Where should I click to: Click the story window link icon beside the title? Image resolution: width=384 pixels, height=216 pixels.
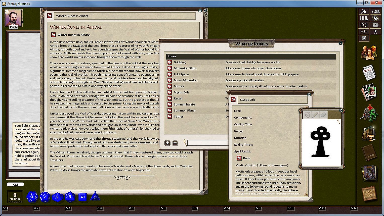[x=50, y=16]
